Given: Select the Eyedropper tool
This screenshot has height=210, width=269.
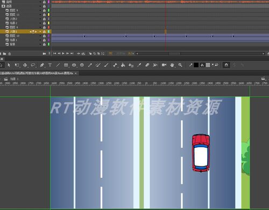Looking at the screenshot, I should pyautogui.click(x=139, y=65).
